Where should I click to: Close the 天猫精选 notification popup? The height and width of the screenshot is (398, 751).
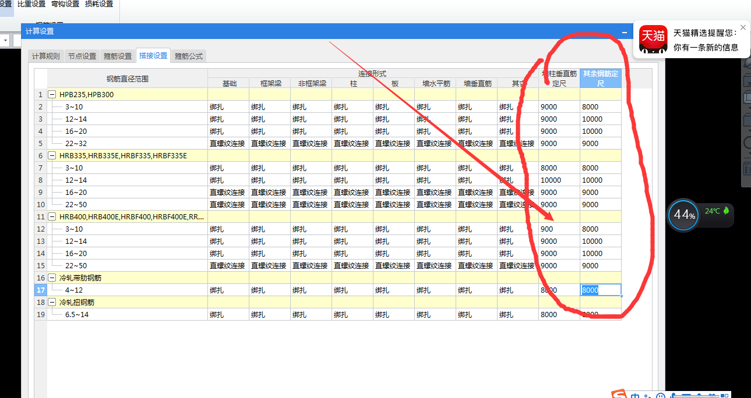point(743,27)
